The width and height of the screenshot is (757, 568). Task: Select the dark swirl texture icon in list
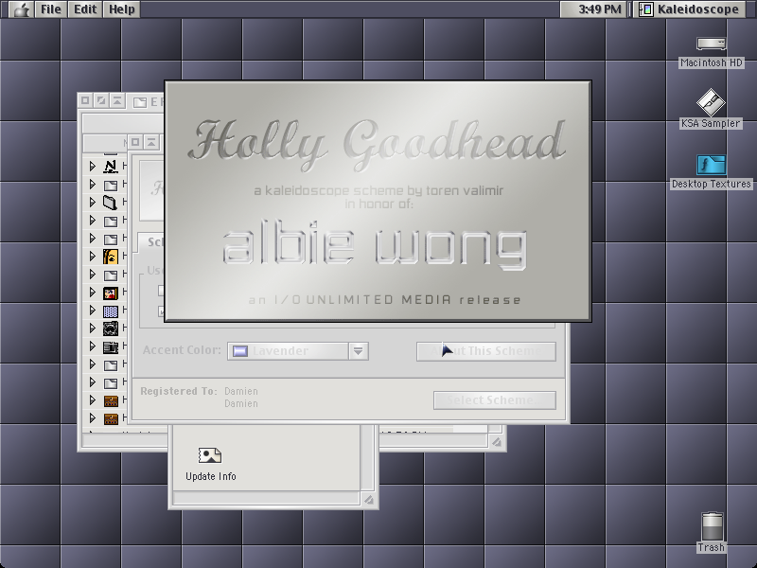click(111, 328)
